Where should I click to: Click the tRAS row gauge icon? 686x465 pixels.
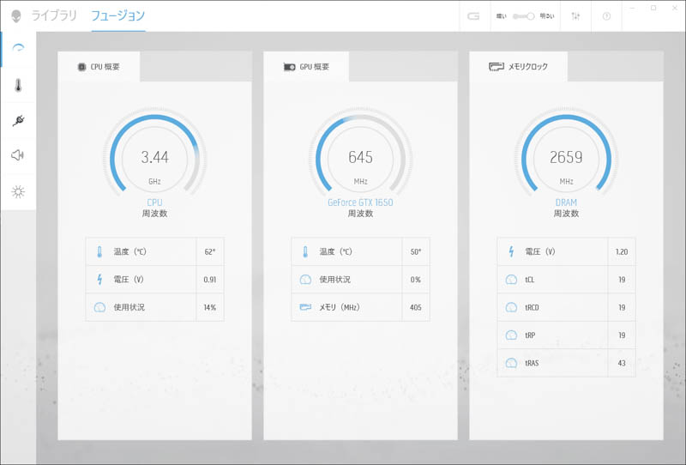pos(511,363)
